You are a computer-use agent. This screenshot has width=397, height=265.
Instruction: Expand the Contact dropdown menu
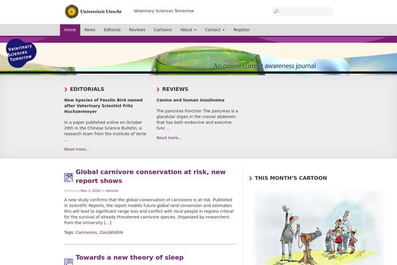tap(214, 30)
